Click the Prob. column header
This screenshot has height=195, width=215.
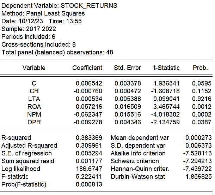(200, 68)
